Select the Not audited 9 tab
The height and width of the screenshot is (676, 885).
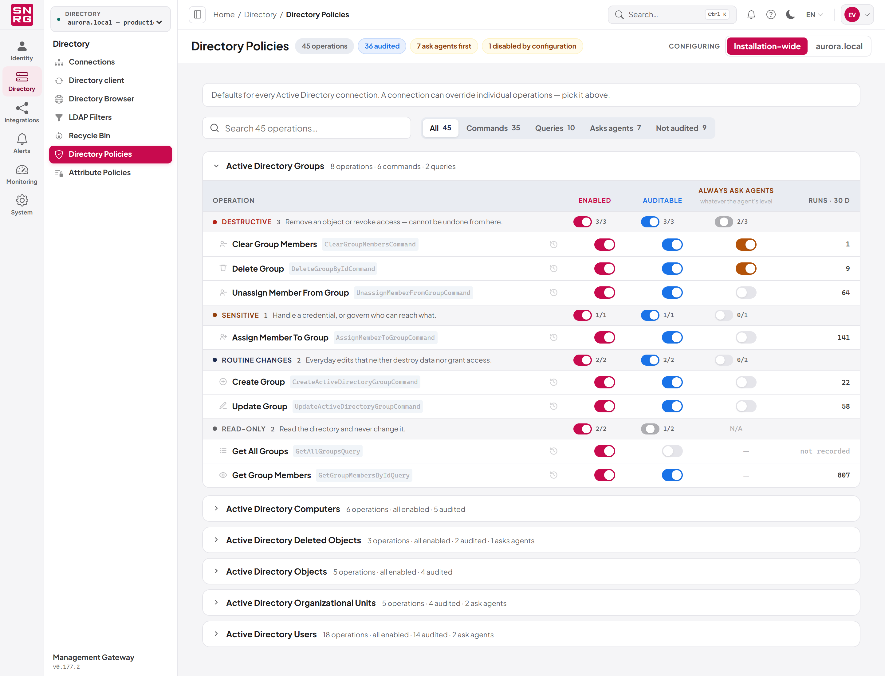click(681, 128)
